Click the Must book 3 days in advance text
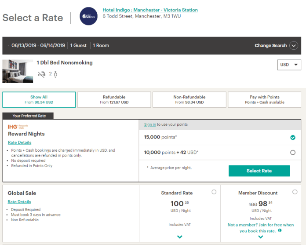Image resolution: width=306 pixels, height=245 pixels. click(36, 215)
